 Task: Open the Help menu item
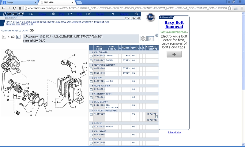click(79, 14)
